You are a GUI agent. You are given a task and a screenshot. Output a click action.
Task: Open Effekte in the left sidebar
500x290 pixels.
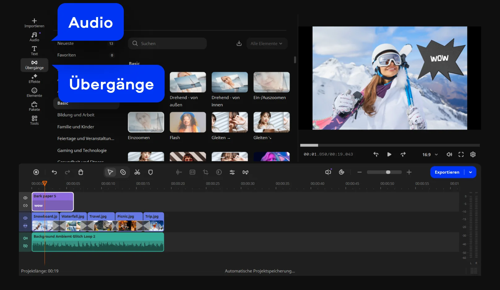click(34, 79)
